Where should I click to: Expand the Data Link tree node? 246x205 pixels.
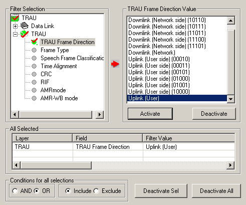pos(15,26)
